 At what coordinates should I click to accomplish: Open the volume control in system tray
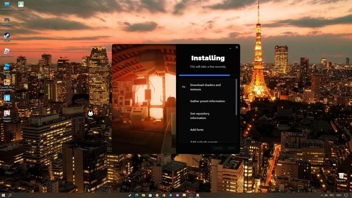(326, 196)
